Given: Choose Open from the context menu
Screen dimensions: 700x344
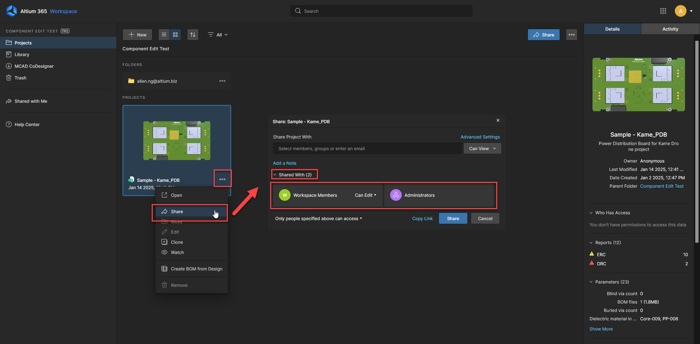Looking at the screenshot, I should point(192,195).
